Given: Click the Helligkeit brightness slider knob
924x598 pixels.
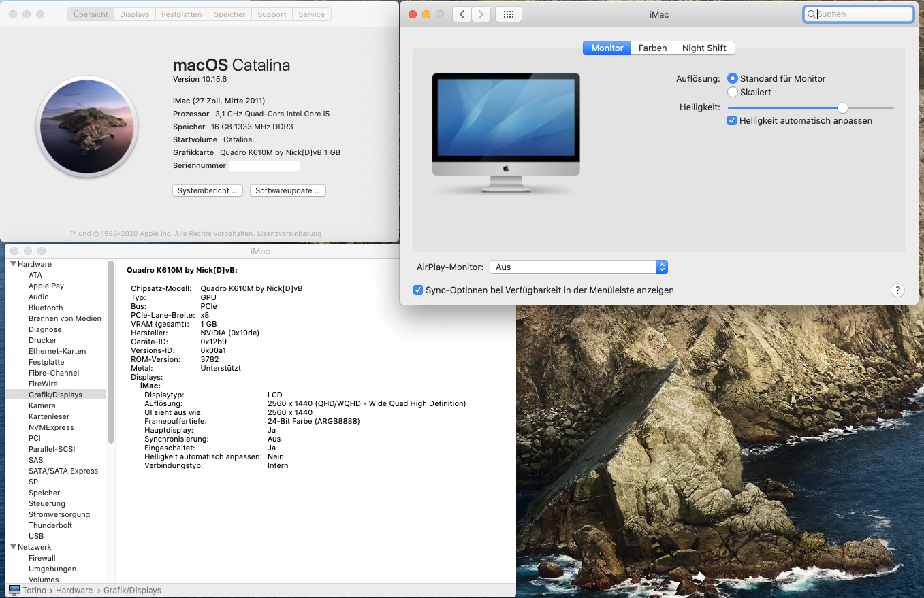Looking at the screenshot, I should pos(842,107).
